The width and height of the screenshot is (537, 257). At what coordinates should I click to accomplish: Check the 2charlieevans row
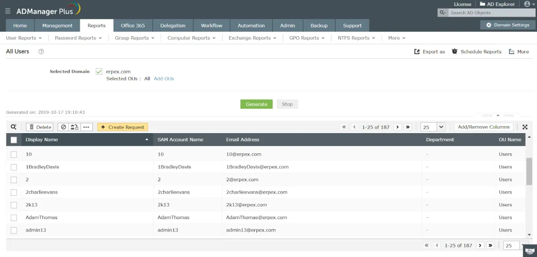click(14, 192)
